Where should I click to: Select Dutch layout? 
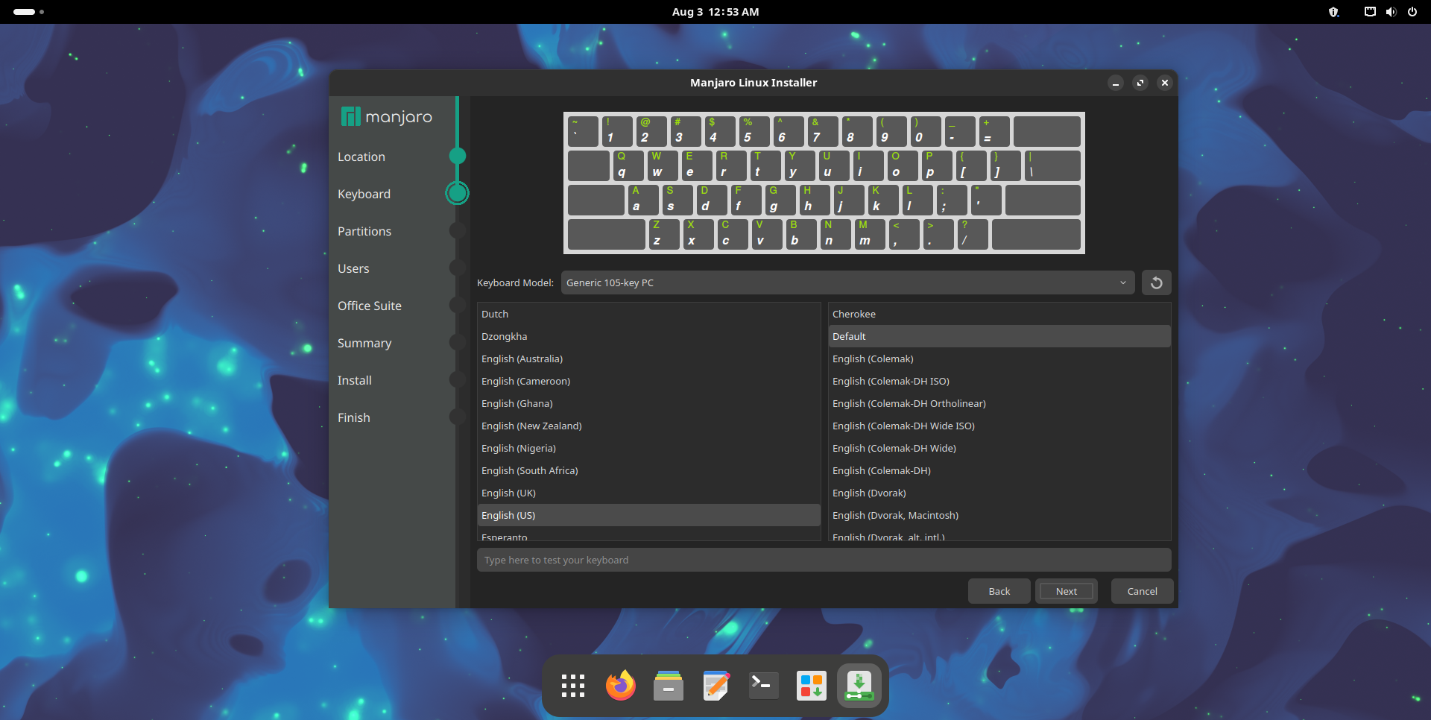coord(648,314)
